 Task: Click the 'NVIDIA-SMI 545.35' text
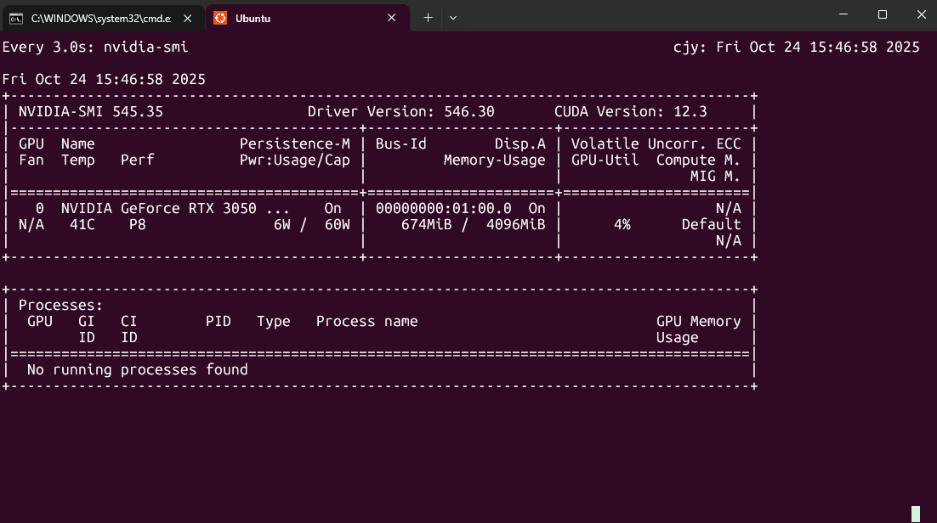click(91, 111)
